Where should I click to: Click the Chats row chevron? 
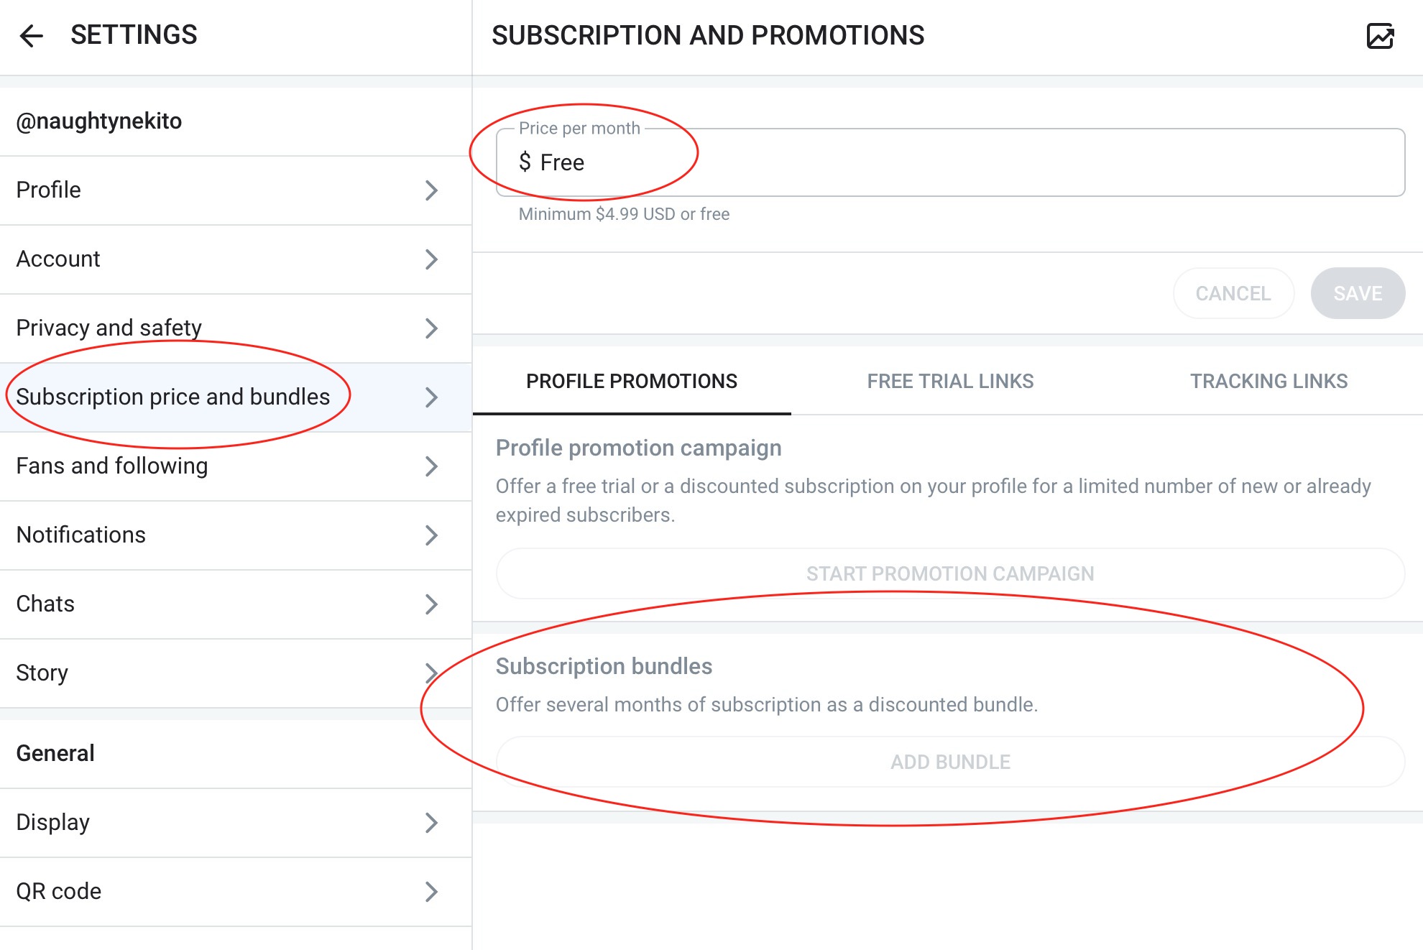pos(431,604)
